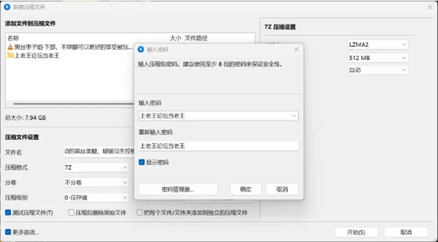Viewport: 438px width, 242px height.
Task: Open the 压缩级别 0-仅存储 dropdown
Action: coord(96,198)
